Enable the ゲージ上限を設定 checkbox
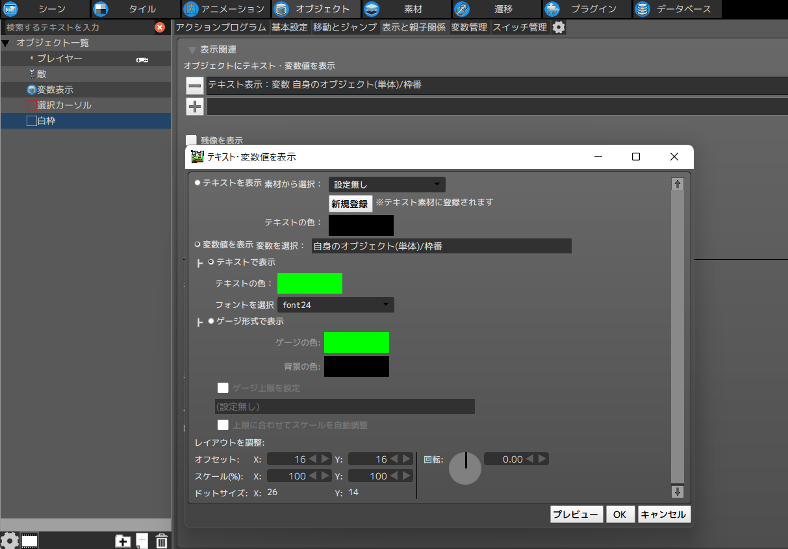 coord(223,388)
